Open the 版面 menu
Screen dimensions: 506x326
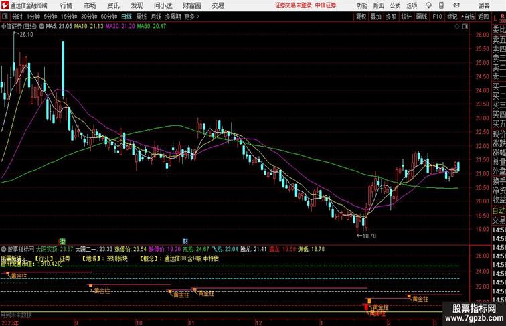379,5
